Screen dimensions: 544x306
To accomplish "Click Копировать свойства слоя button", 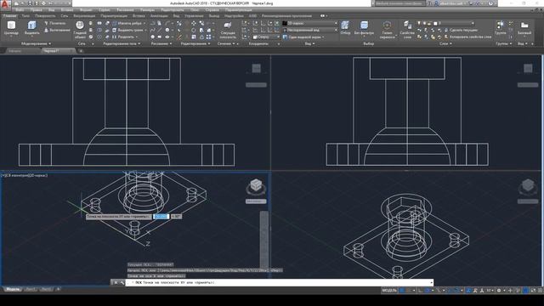I will point(467,37).
